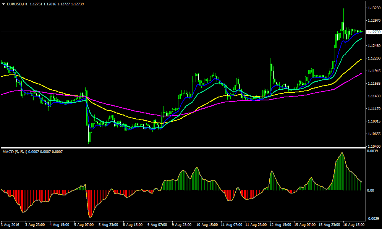Select the 3 Aug 2016 time axis label

click(10, 225)
